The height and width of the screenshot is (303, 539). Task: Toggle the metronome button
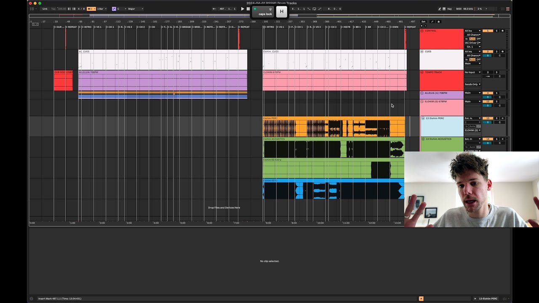tap(91, 9)
